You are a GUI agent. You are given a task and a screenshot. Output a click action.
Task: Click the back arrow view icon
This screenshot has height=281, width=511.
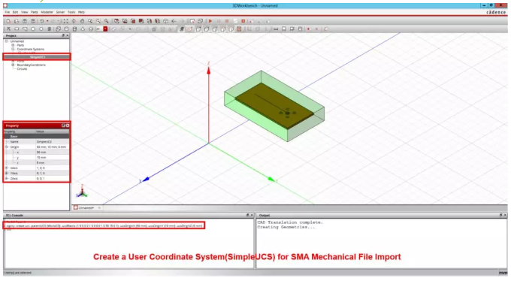(174, 21)
